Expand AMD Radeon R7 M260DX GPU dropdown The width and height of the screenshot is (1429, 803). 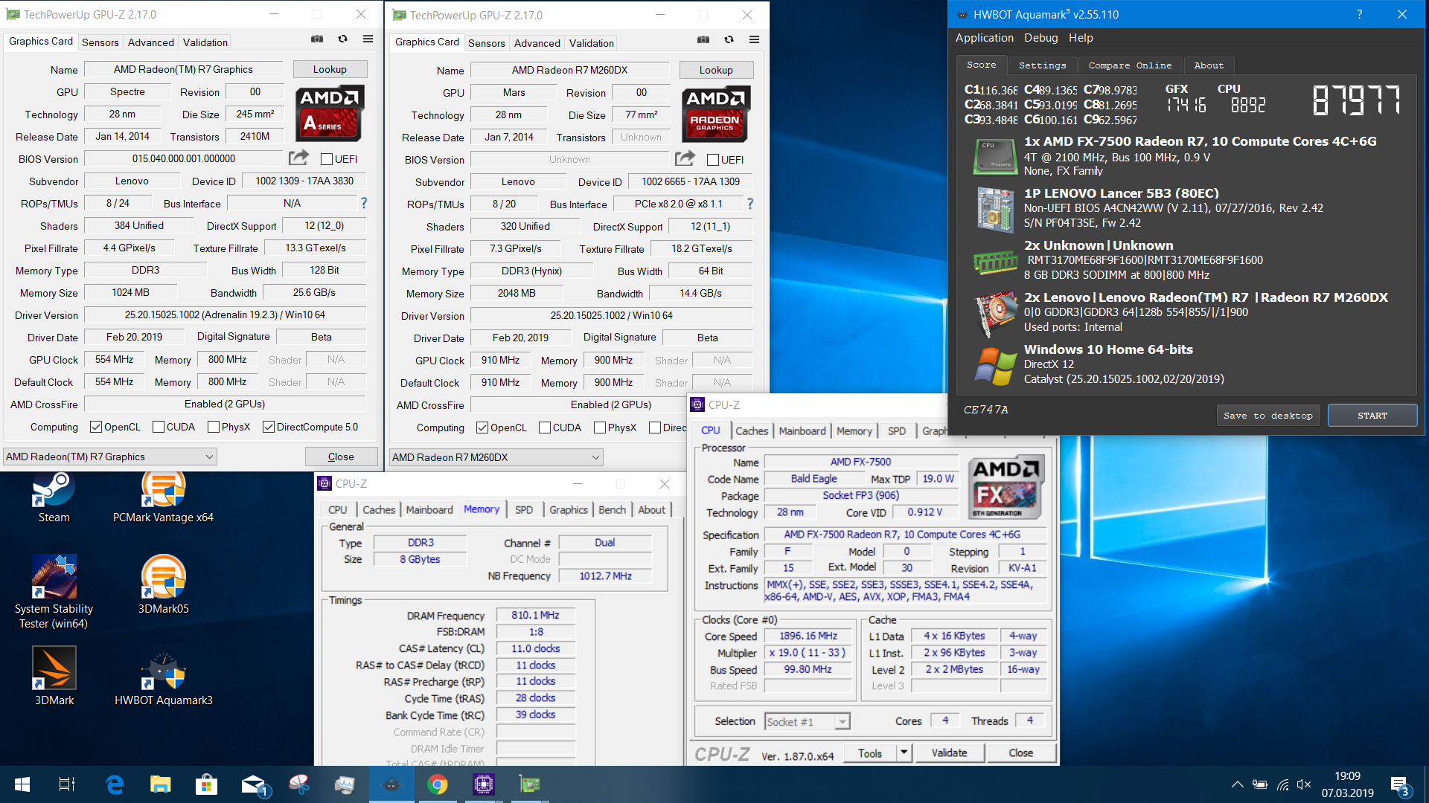coord(496,457)
